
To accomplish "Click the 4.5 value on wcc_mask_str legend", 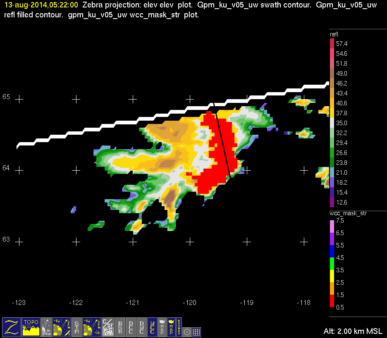I will click(x=340, y=257).
